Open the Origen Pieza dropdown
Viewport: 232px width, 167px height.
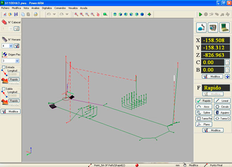(x=17, y=61)
